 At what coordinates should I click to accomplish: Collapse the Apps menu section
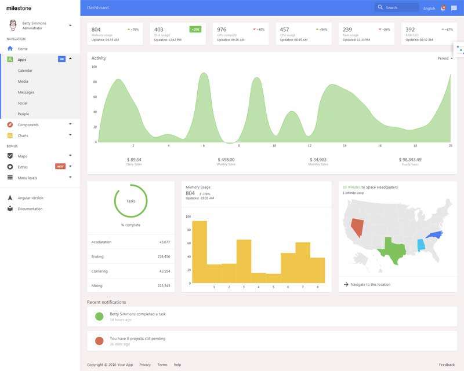tap(70, 59)
